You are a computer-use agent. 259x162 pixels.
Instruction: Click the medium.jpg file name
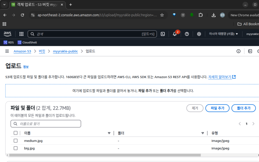pyautogui.click(x=33, y=141)
